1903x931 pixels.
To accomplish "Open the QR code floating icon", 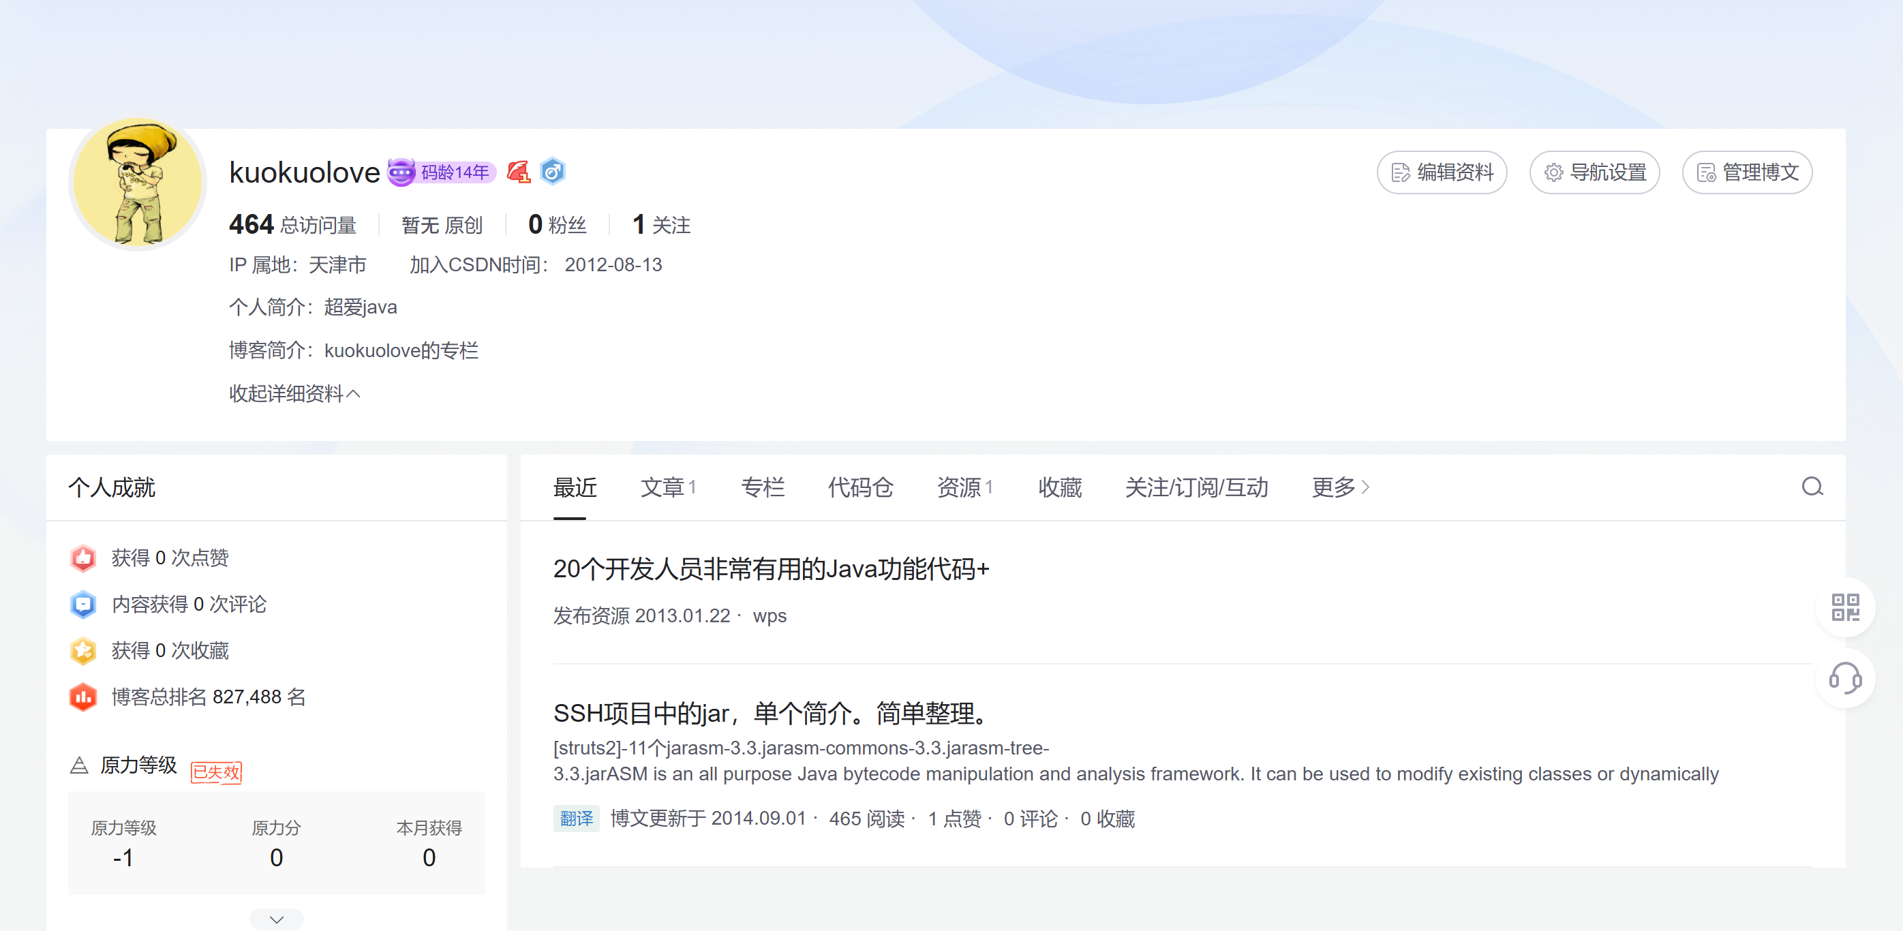I will 1844,607.
